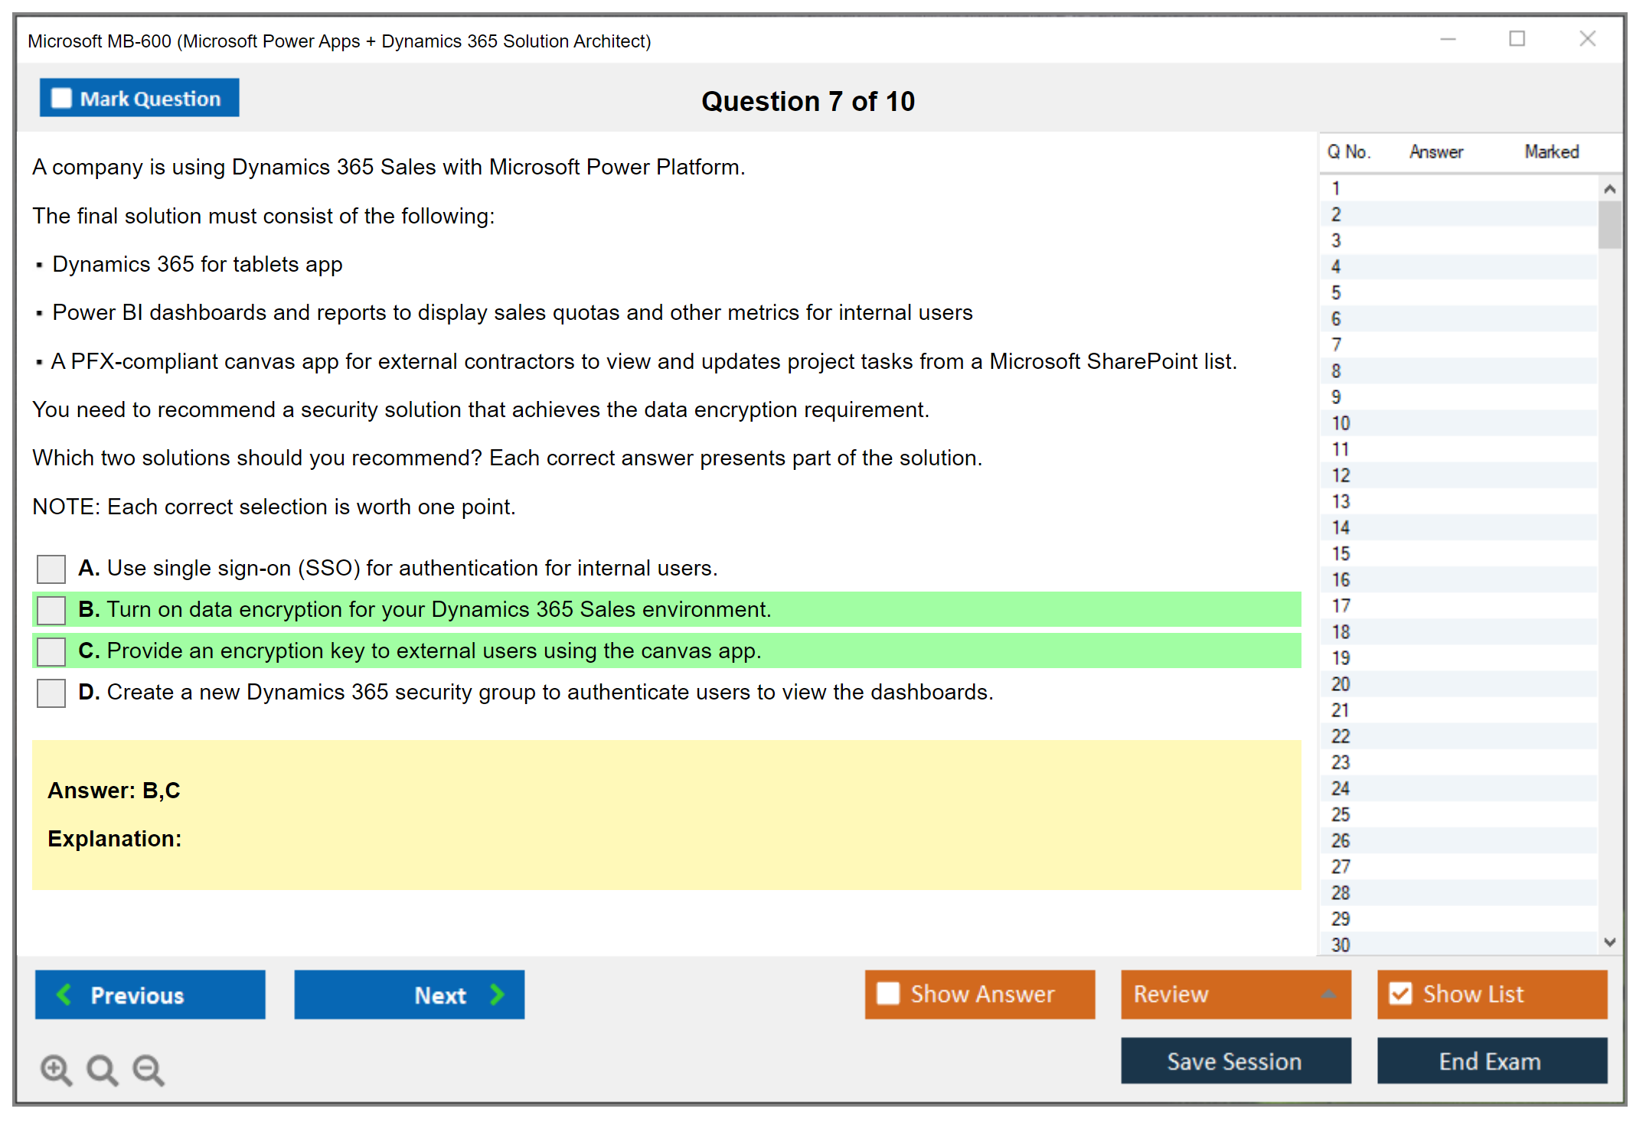Select question 10 in the list
The image size is (1646, 1125).
(1341, 423)
